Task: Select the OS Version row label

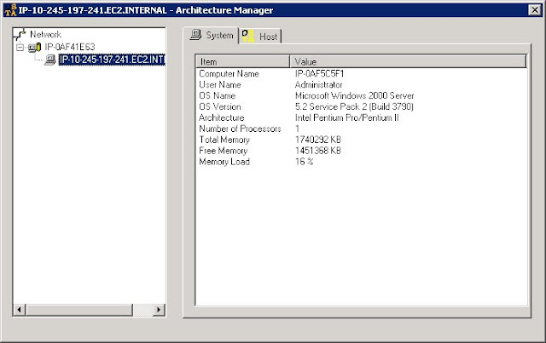Action: (220, 106)
